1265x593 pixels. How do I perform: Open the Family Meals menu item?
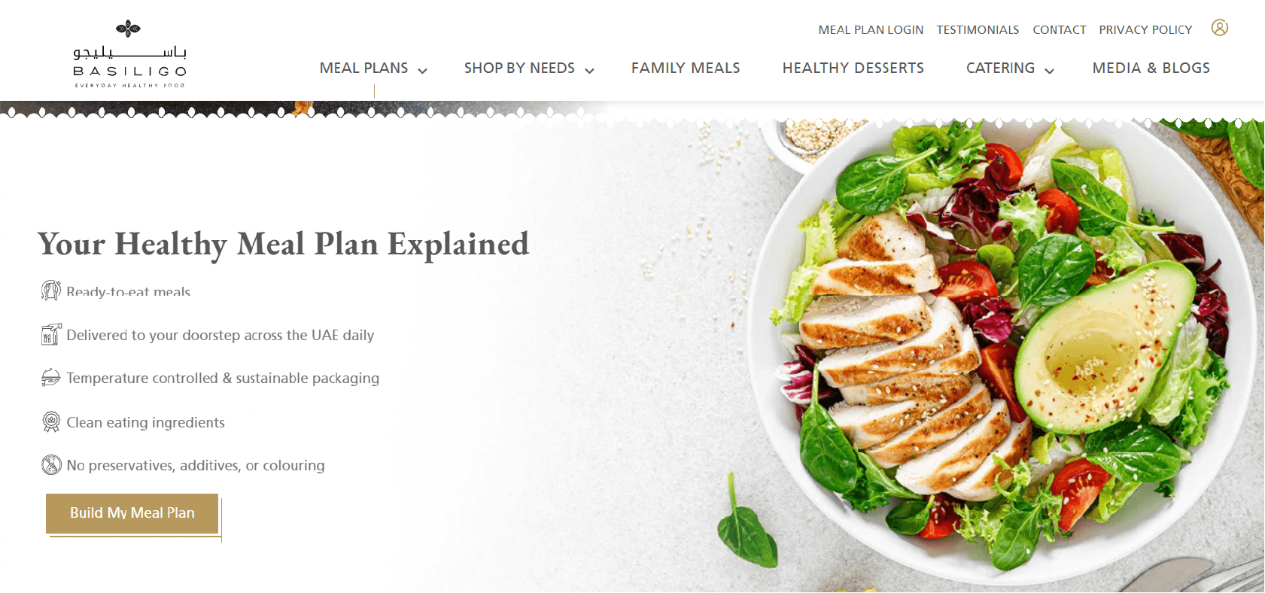686,68
